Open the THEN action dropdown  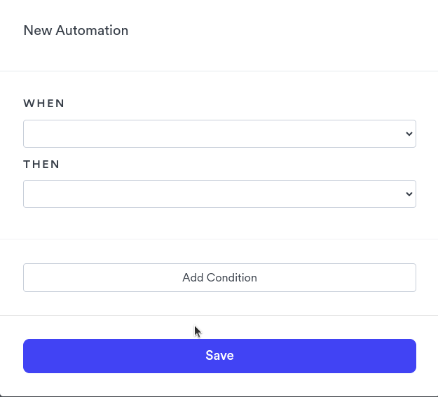tap(219, 194)
